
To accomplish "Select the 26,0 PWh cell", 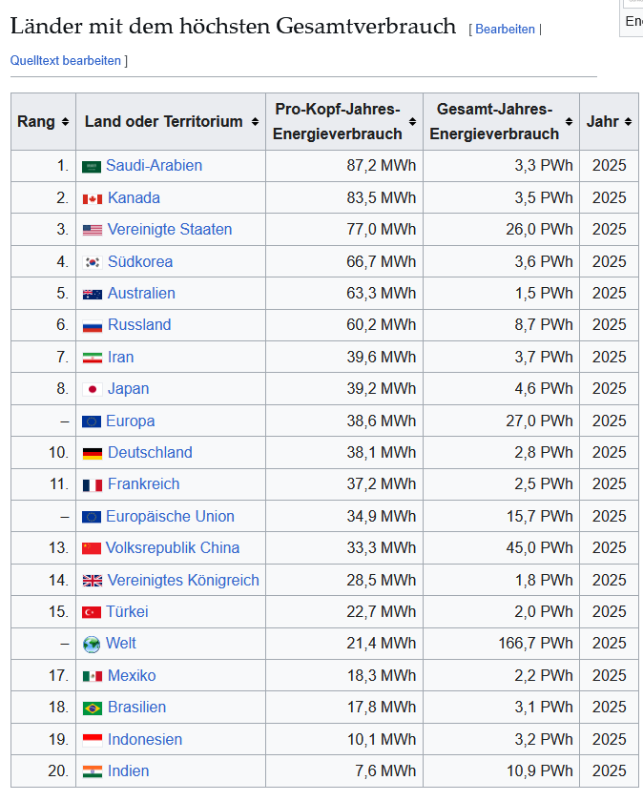I will pos(501,230).
